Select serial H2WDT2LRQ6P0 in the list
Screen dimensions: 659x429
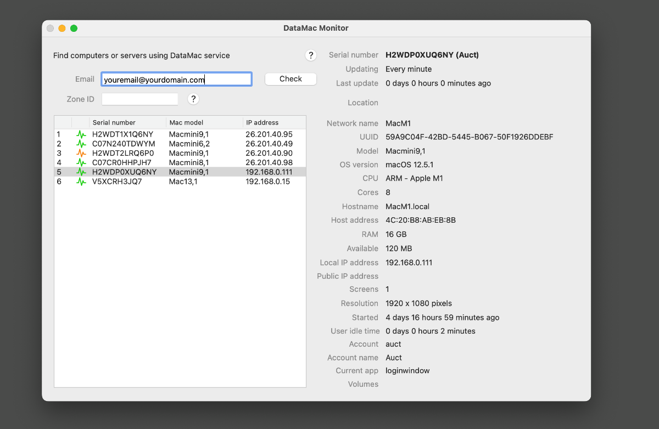click(x=123, y=153)
